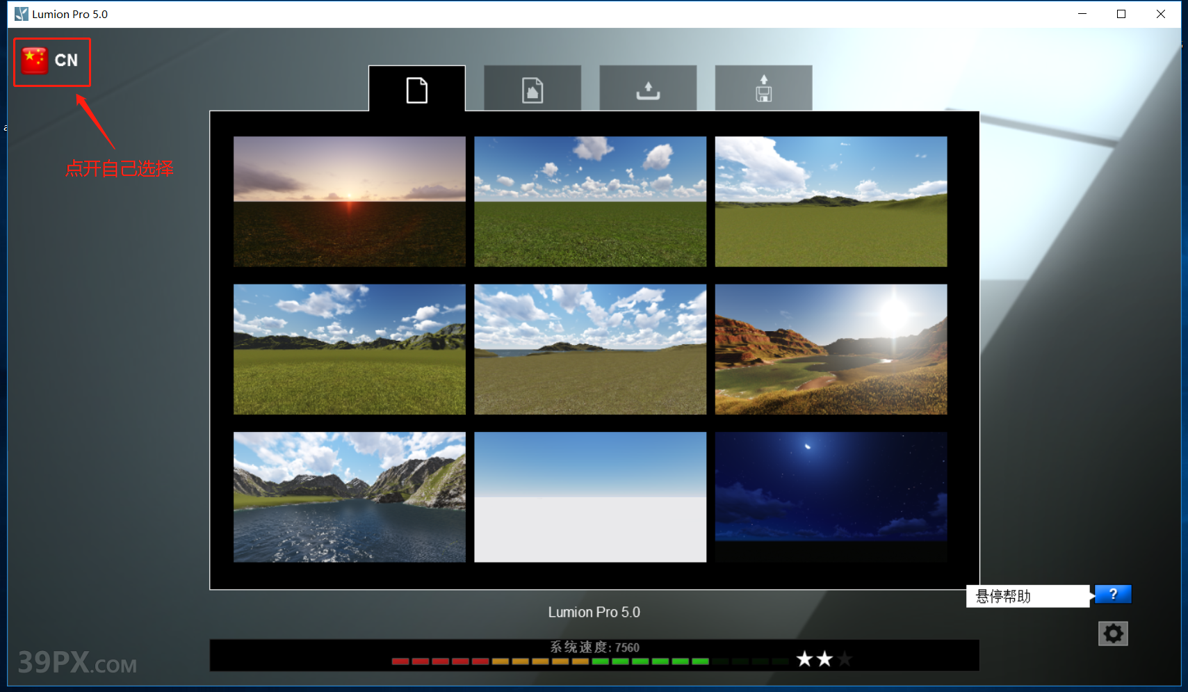Open settings with the gear icon
This screenshot has width=1188, height=692.
click(1113, 634)
